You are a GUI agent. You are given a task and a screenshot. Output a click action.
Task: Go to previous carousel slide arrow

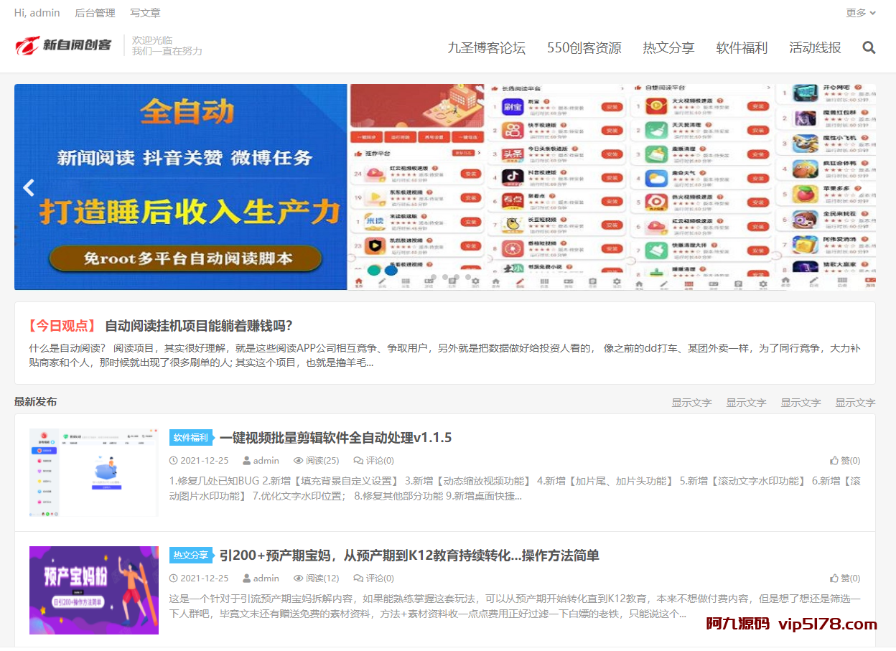[29, 187]
